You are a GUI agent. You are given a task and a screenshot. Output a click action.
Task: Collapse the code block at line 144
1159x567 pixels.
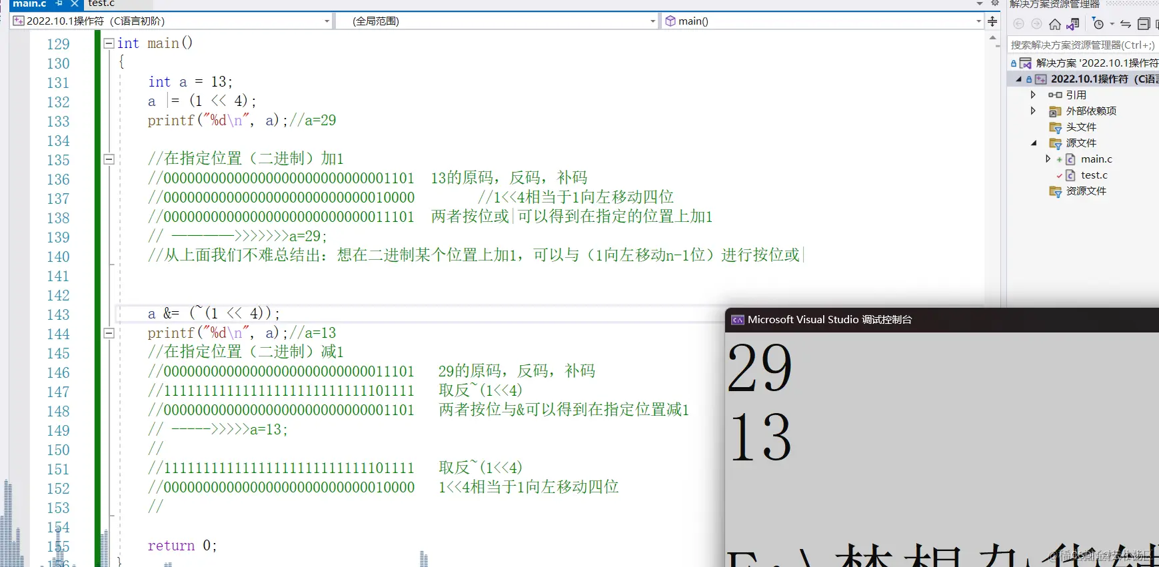pyautogui.click(x=109, y=333)
